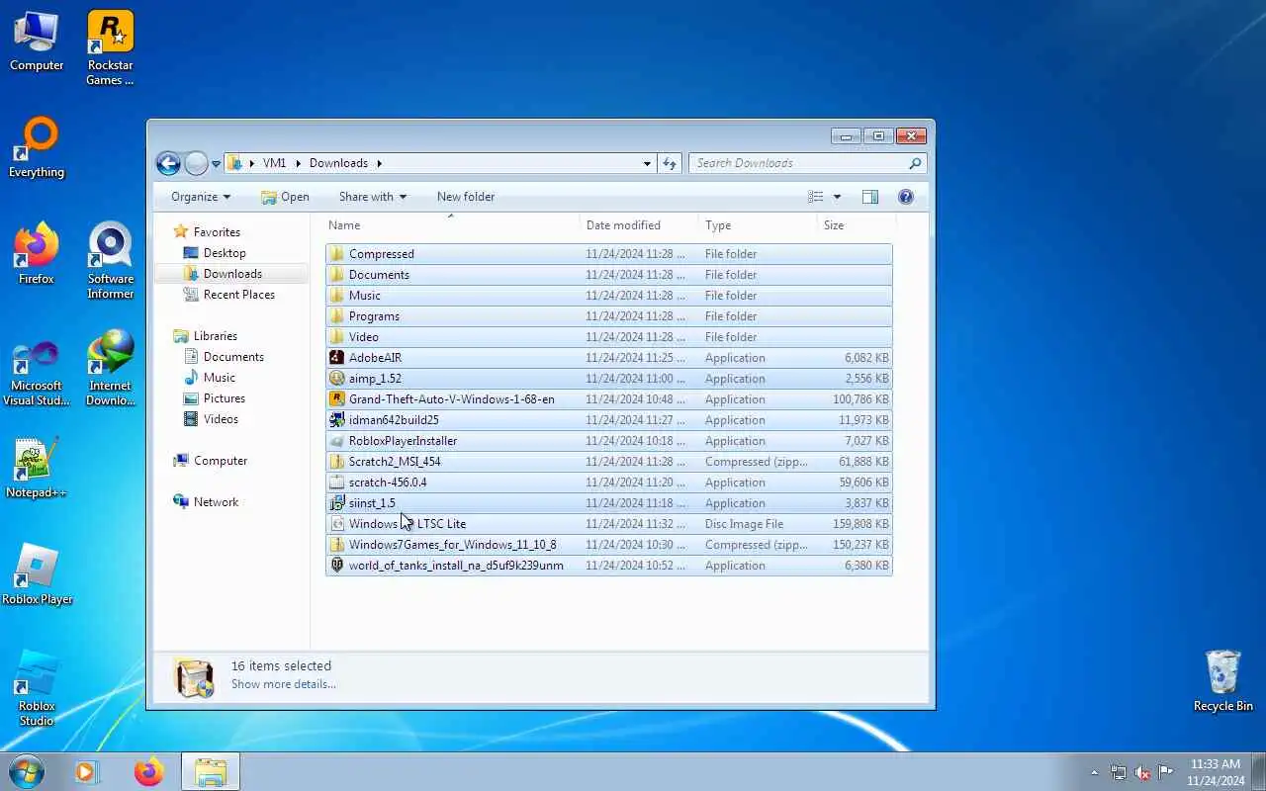Screen dimensions: 1266x791
Task: Click the world_of_tanks installer icon
Action: [x=336, y=566]
